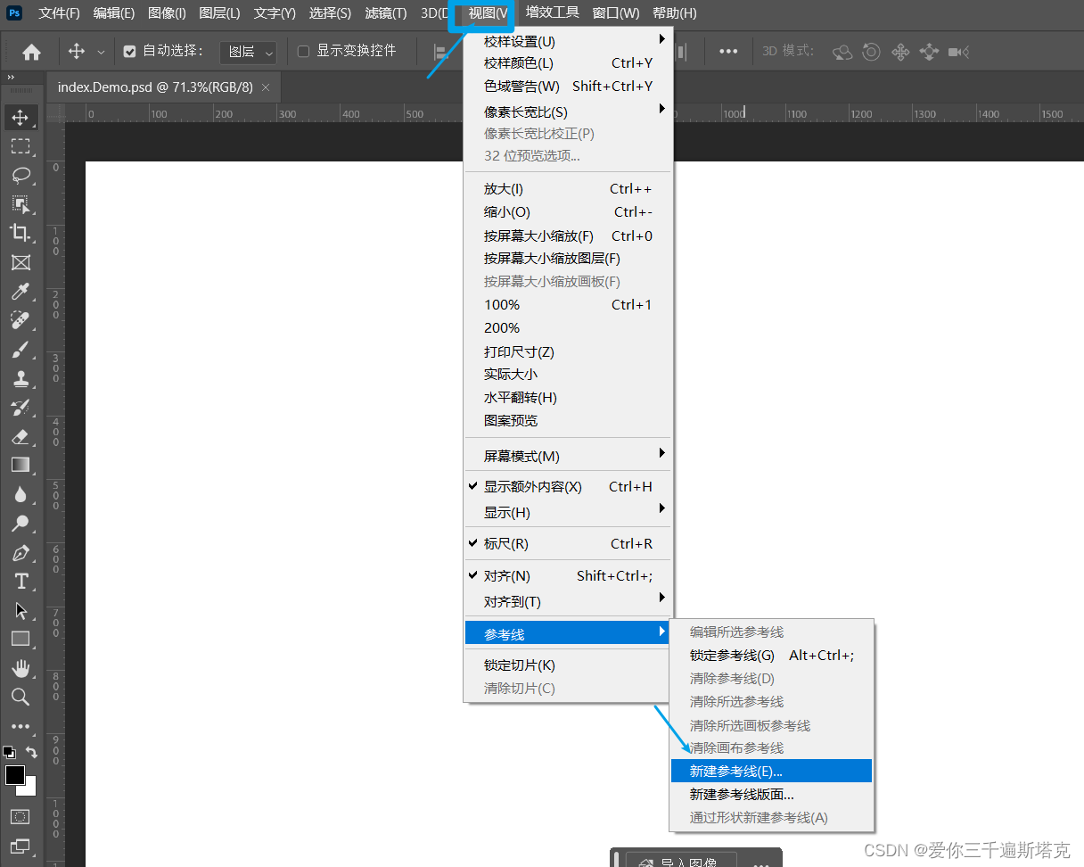This screenshot has height=867, width=1084.
Task: Select the Dodge tool
Action: pyautogui.click(x=21, y=524)
